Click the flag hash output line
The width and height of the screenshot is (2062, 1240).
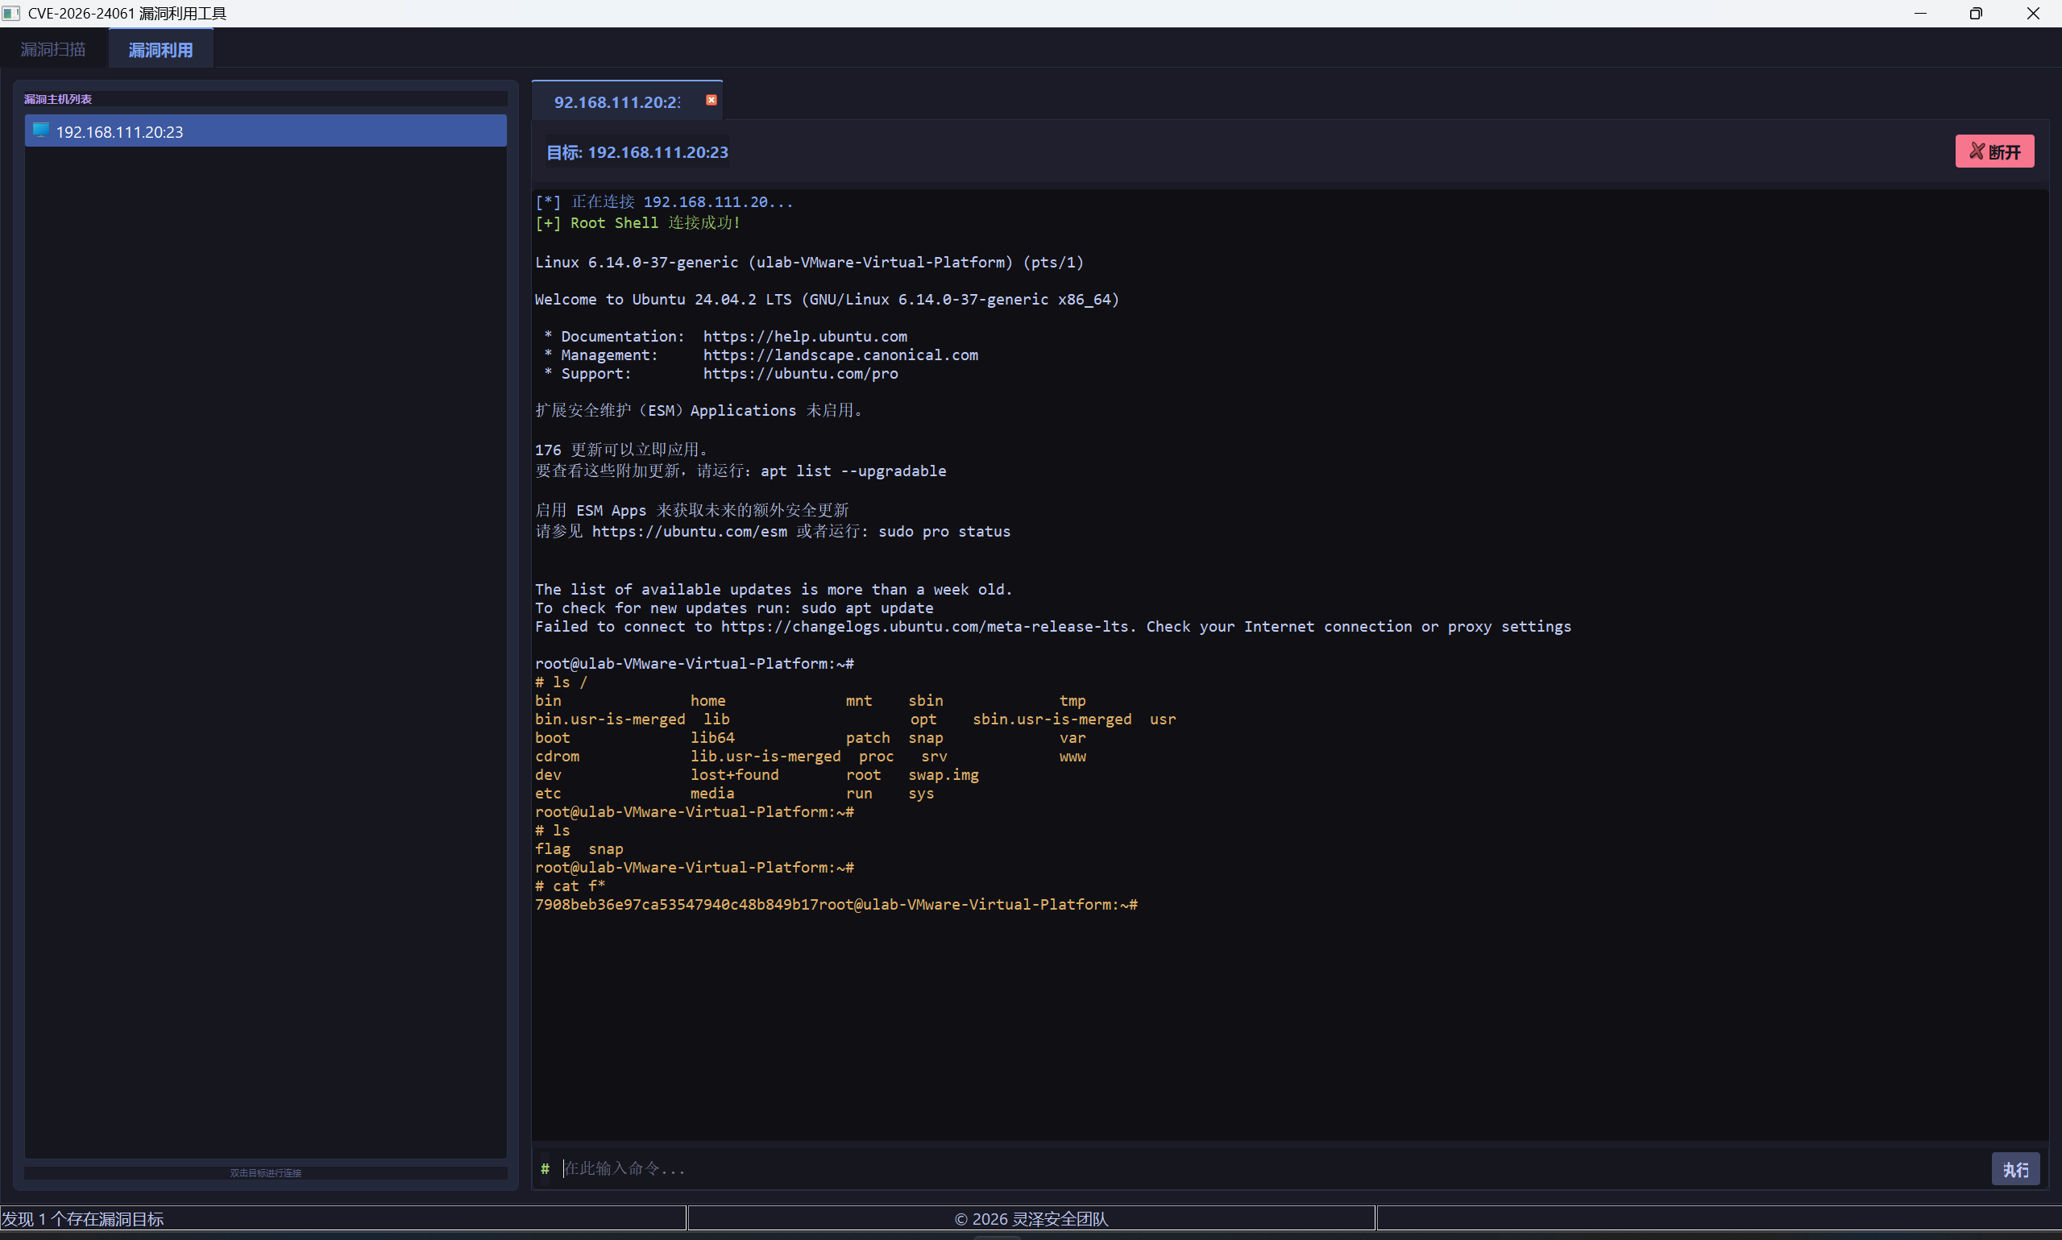[676, 904]
